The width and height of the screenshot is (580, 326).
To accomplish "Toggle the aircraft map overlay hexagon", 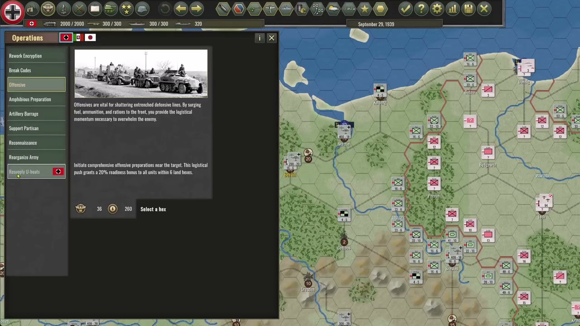I will 269,9.
